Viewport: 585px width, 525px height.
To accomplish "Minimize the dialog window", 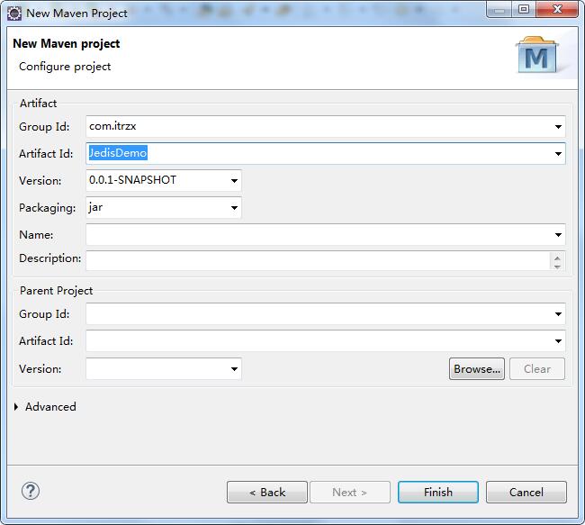I will click(x=499, y=9).
